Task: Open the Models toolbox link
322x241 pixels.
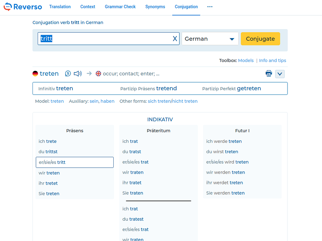Action: tap(246, 60)
